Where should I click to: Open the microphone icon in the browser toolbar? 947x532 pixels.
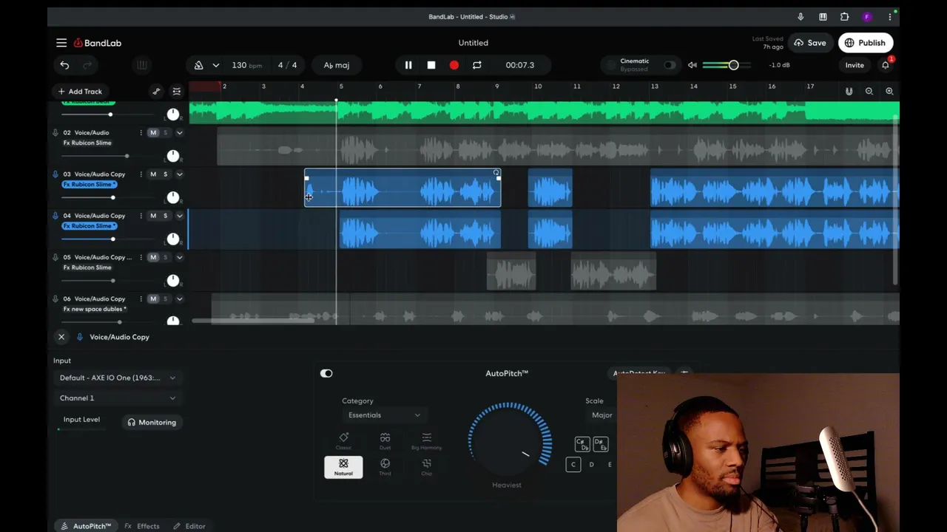[x=801, y=17]
